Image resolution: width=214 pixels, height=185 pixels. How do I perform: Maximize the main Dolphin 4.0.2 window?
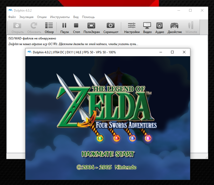click(190, 10)
